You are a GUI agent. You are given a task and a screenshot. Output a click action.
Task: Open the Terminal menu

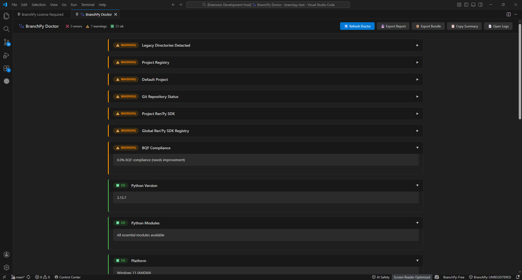88,5
